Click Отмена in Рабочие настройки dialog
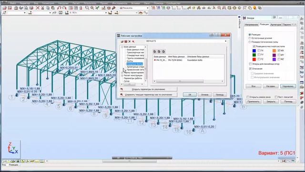The image size is (305, 172). pos(204,95)
